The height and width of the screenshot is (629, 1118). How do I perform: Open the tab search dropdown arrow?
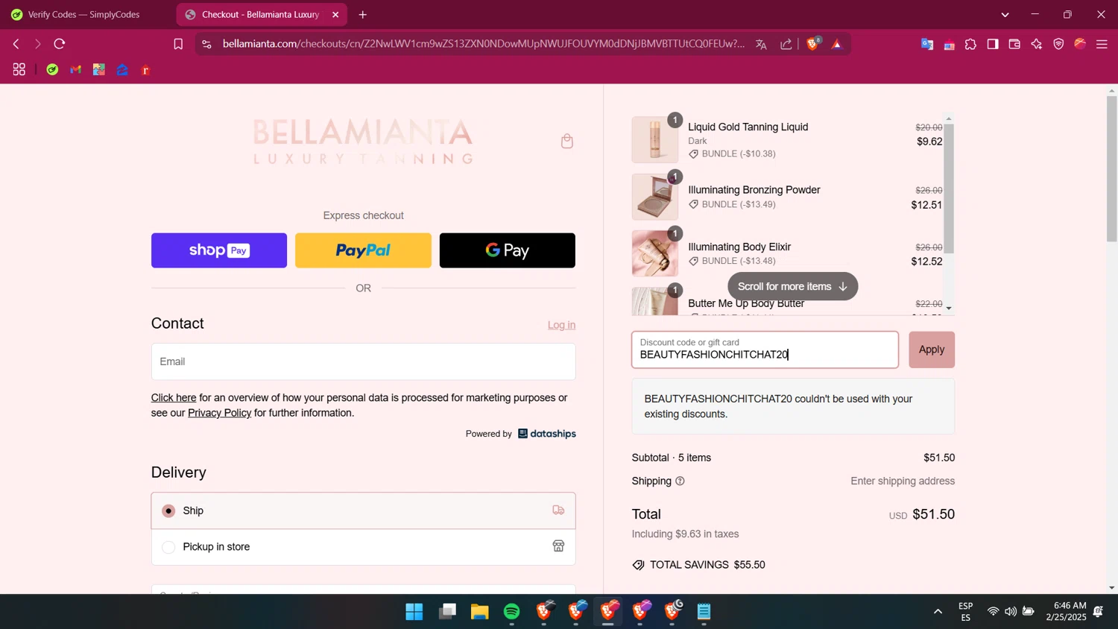click(1005, 15)
